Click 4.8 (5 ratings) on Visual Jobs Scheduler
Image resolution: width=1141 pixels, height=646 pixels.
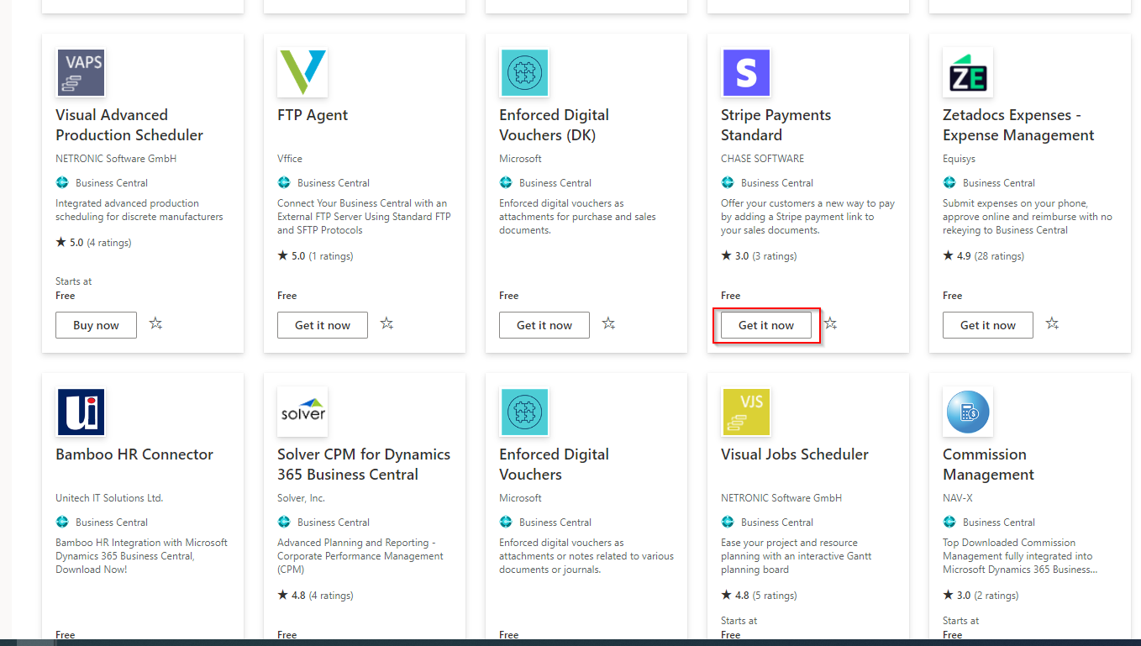pos(759,596)
